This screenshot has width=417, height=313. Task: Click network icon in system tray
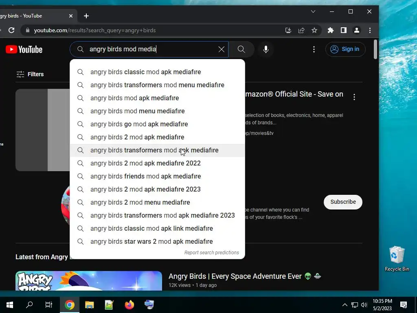tap(355, 305)
